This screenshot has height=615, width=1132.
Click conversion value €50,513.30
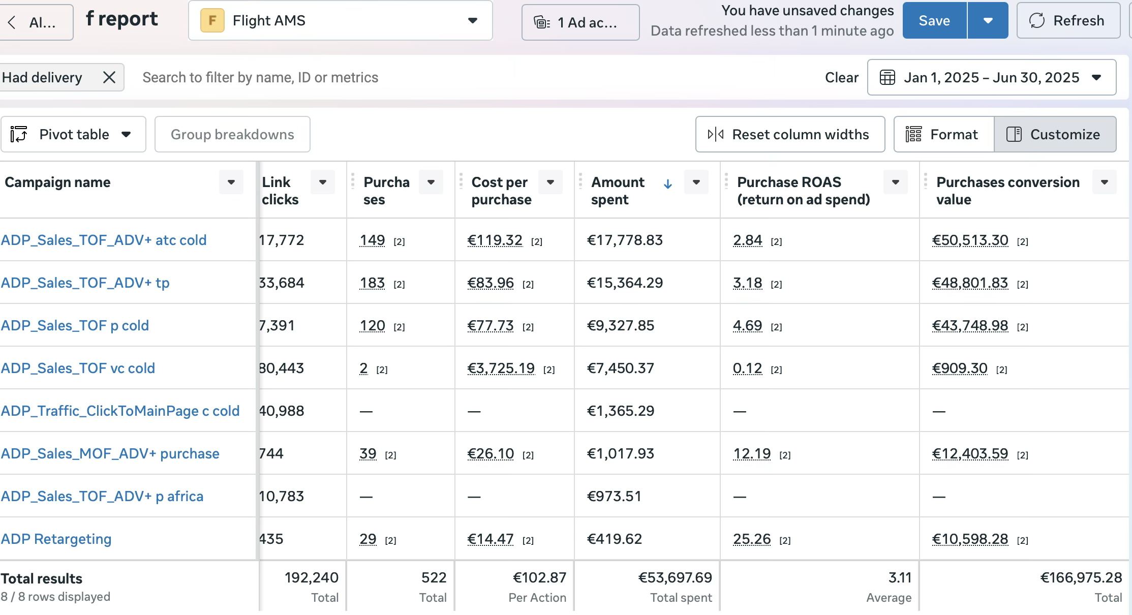[x=970, y=240]
